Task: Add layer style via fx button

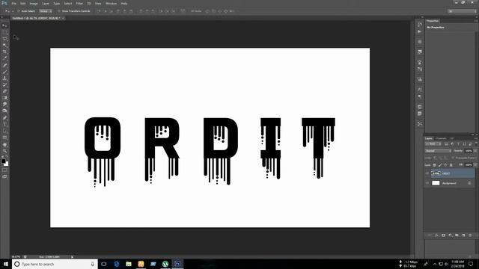Action: pos(436,235)
